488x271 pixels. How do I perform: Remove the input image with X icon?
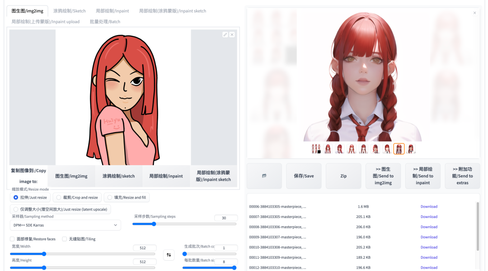click(232, 34)
